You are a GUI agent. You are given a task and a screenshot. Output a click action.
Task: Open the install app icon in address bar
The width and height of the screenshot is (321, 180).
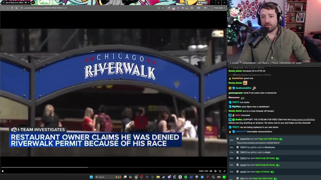[x=159, y=8]
